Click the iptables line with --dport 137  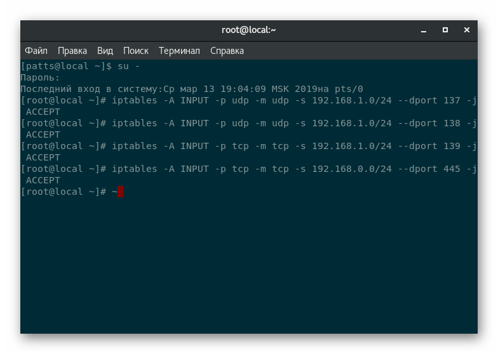click(249, 100)
